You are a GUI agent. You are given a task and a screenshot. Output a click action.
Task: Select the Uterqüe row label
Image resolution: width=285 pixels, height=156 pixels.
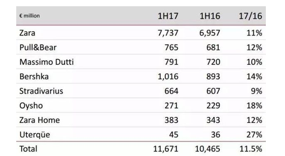[x=35, y=135]
